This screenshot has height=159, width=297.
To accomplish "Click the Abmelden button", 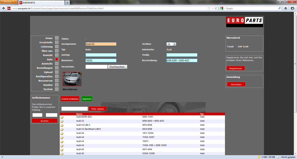I will 236,84.
